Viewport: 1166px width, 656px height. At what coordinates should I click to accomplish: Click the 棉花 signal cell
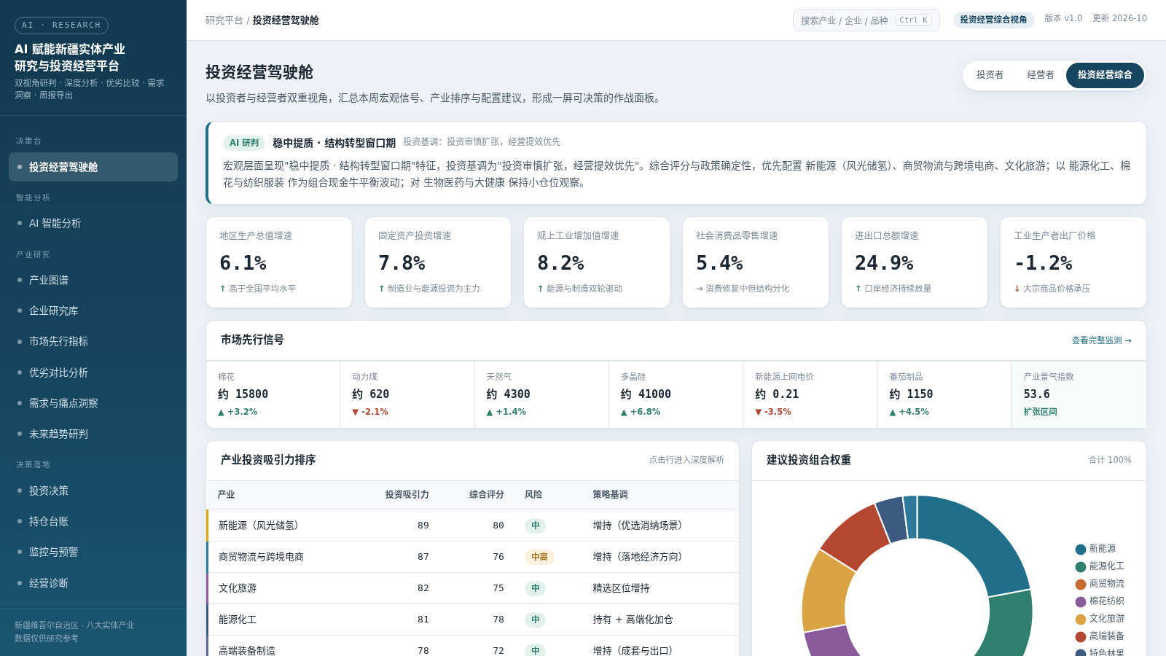coord(273,394)
